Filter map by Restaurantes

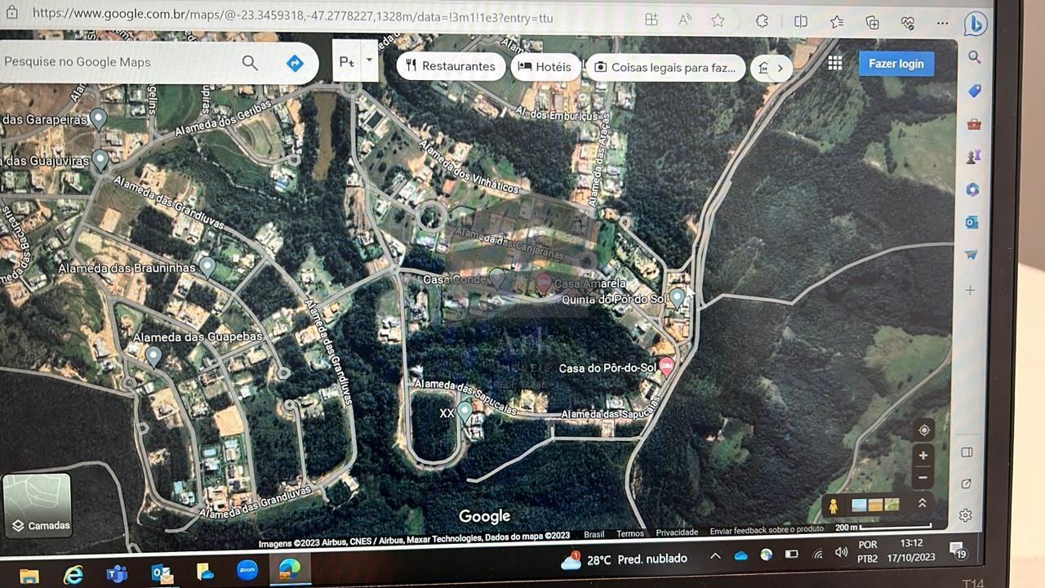coord(450,66)
